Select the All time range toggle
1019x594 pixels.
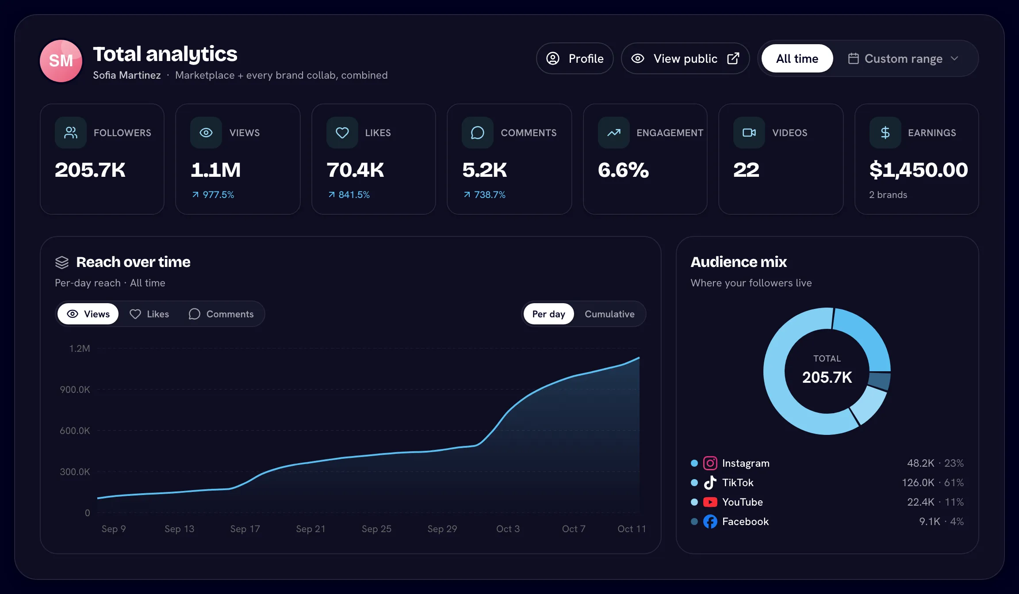[x=797, y=58]
